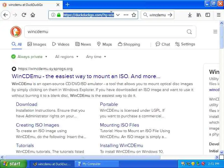Viewport: 224px width, 168px height.
Task: Close the wincdemu at DuckDuckGo tab
Action: coord(58,5)
